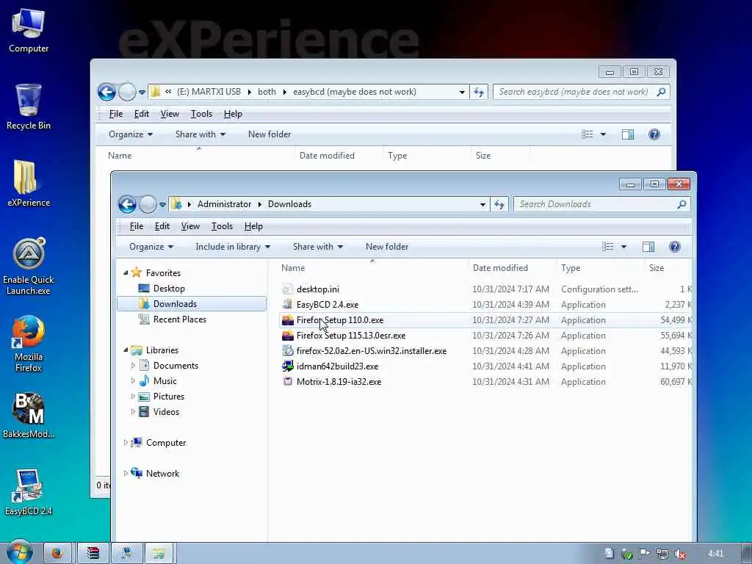Click New folder in easybcd window
Image resolution: width=752 pixels, height=564 pixels.
[270, 134]
